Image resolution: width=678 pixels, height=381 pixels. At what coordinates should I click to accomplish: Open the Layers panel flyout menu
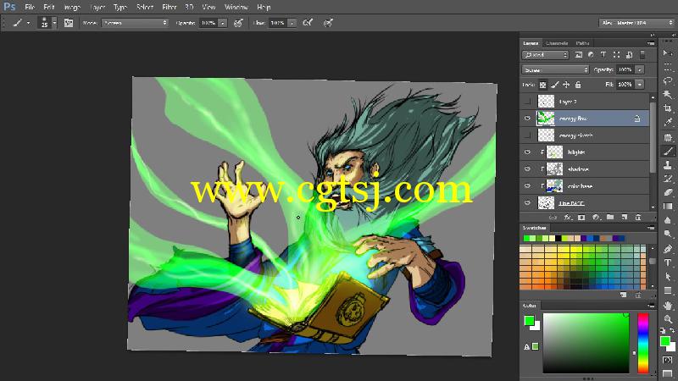click(x=651, y=43)
